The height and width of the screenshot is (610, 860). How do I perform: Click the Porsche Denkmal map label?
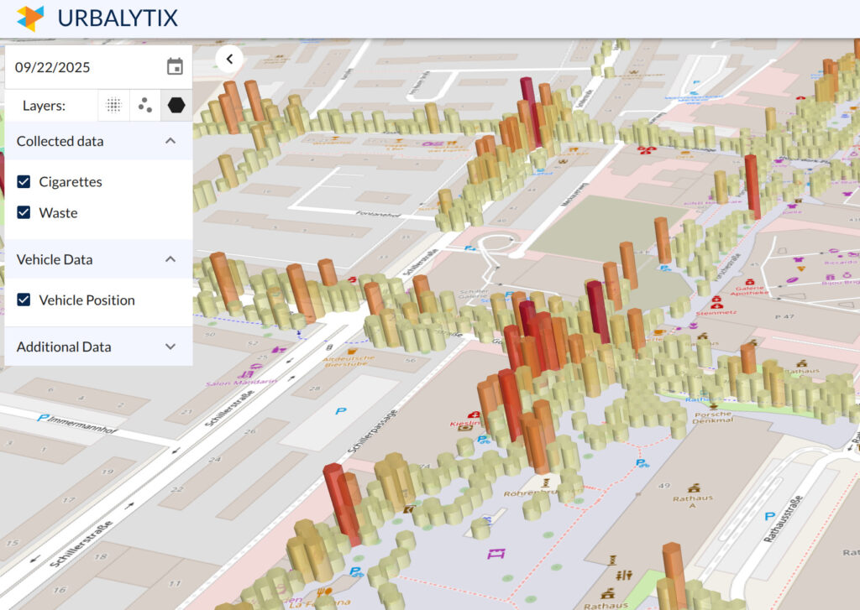point(712,417)
